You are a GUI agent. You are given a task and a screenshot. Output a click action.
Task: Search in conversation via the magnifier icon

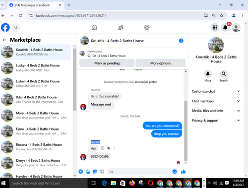point(224,74)
